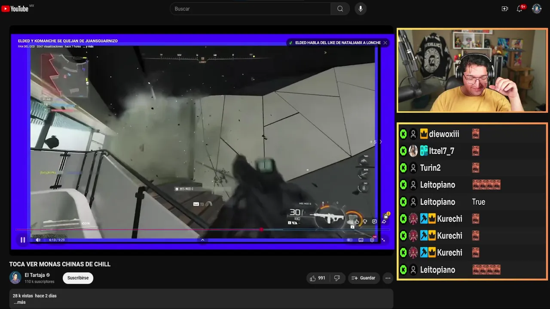The width and height of the screenshot is (550, 309).
Task: Save the video with Guardar button
Action: point(364,278)
